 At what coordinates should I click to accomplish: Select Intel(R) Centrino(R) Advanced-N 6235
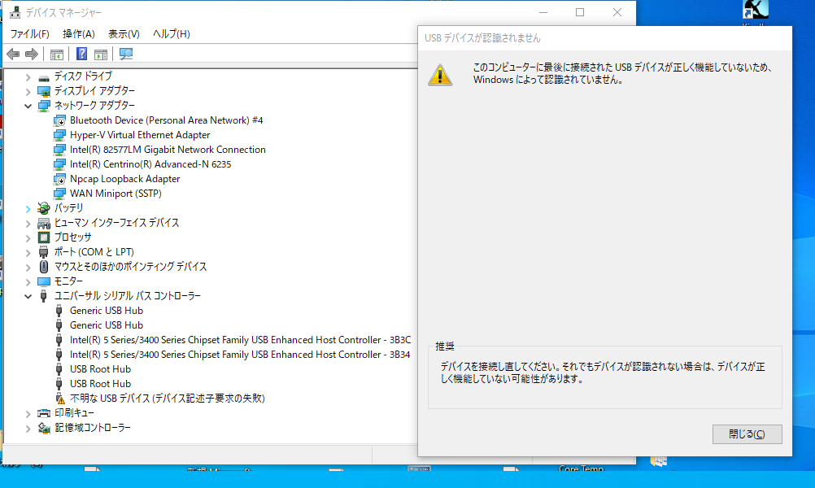tap(150, 164)
